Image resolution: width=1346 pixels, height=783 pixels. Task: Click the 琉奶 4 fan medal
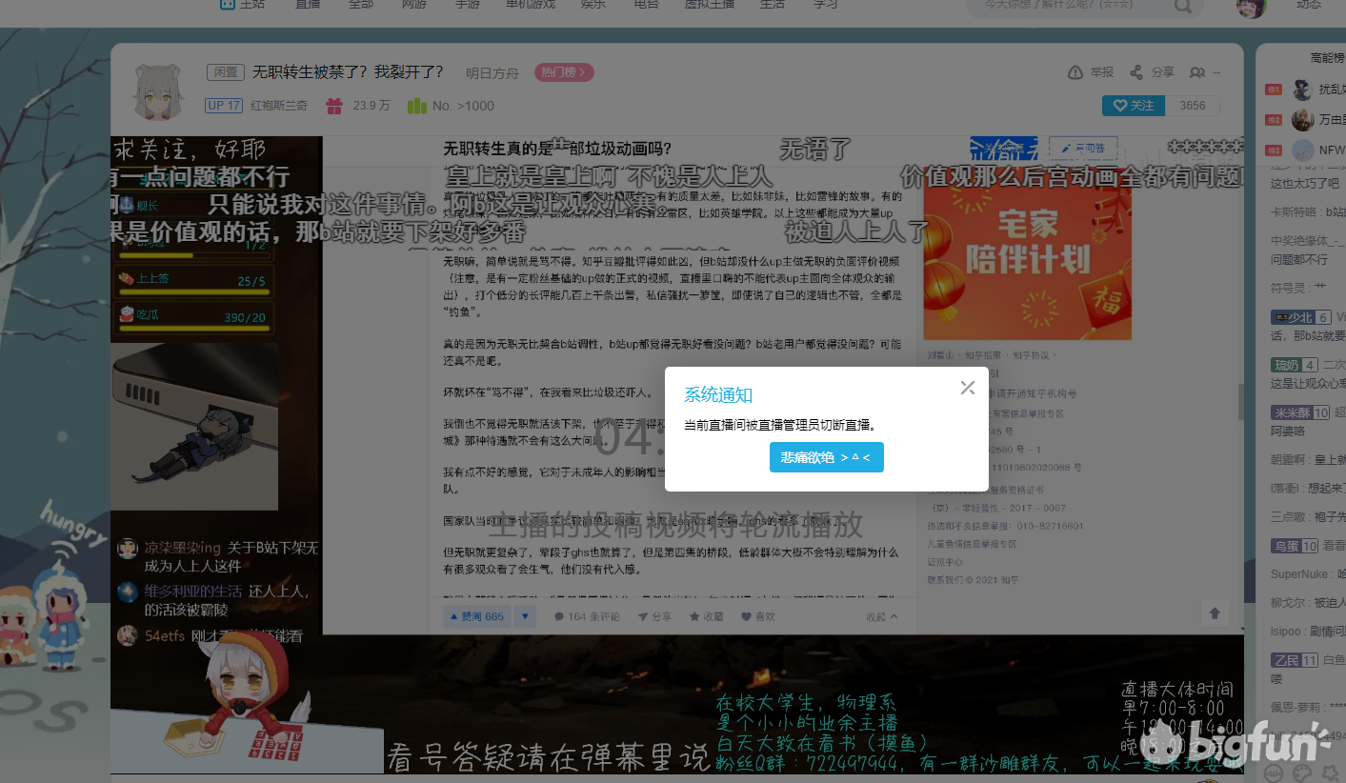coord(1296,365)
